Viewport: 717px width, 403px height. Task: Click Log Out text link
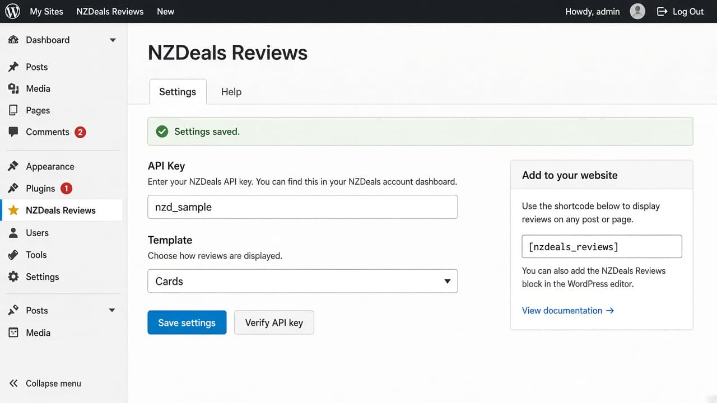click(688, 11)
